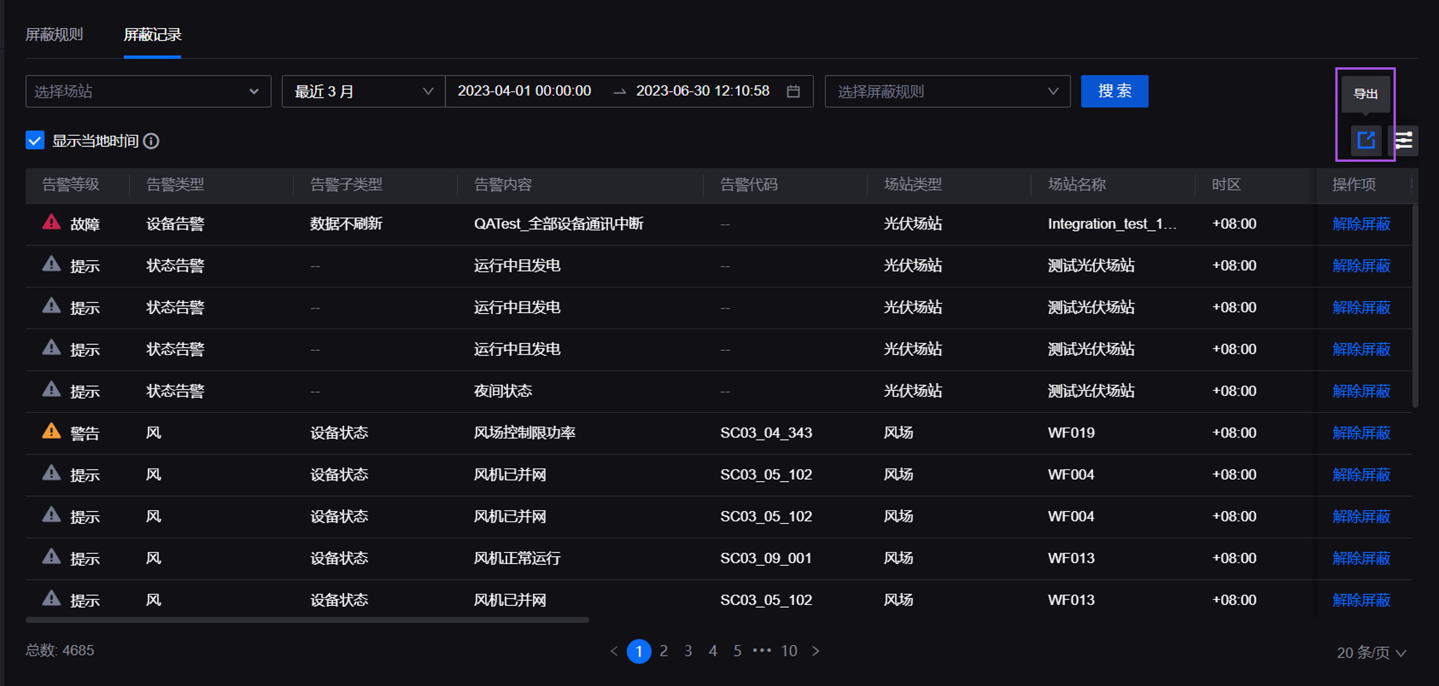The image size is (1439, 686).
Task: Go to previous page with left arrow
Action: click(x=615, y=650)
